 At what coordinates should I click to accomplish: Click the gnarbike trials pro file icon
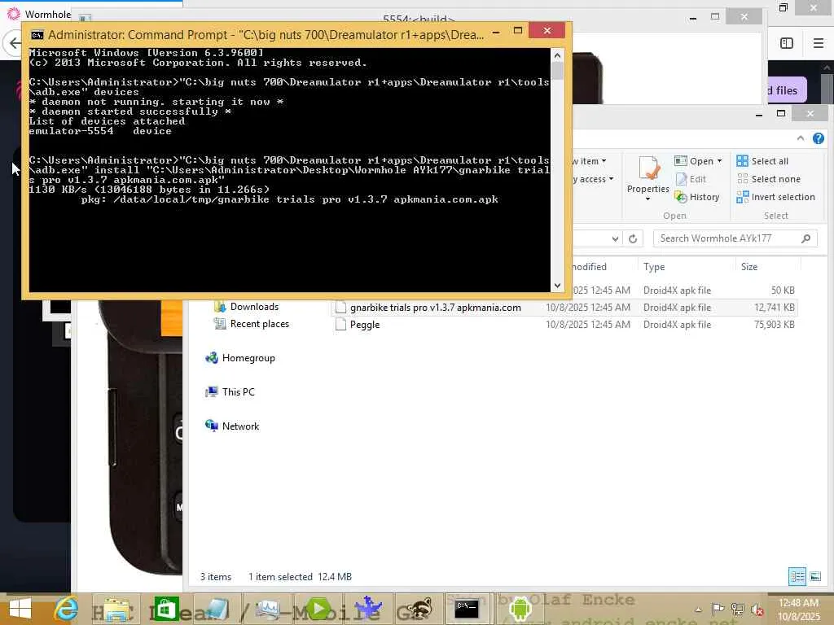point(340,308)
